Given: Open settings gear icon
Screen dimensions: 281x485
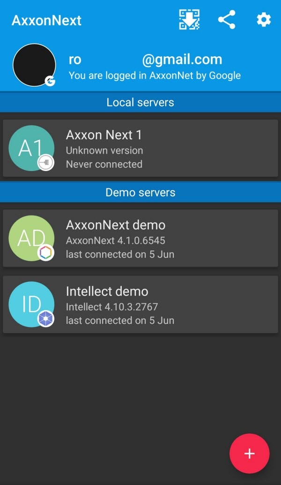Looking at the screenshot, I should coord(264,20).
